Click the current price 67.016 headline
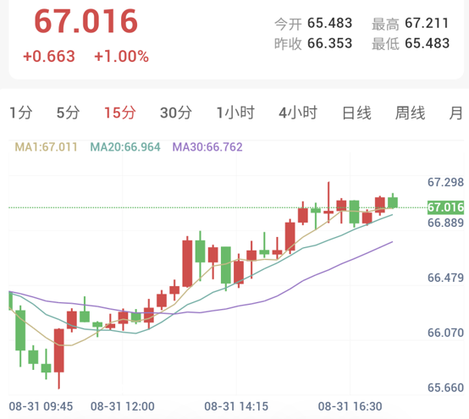The width and height of the screenshot is (469, 419). (86, 21)
